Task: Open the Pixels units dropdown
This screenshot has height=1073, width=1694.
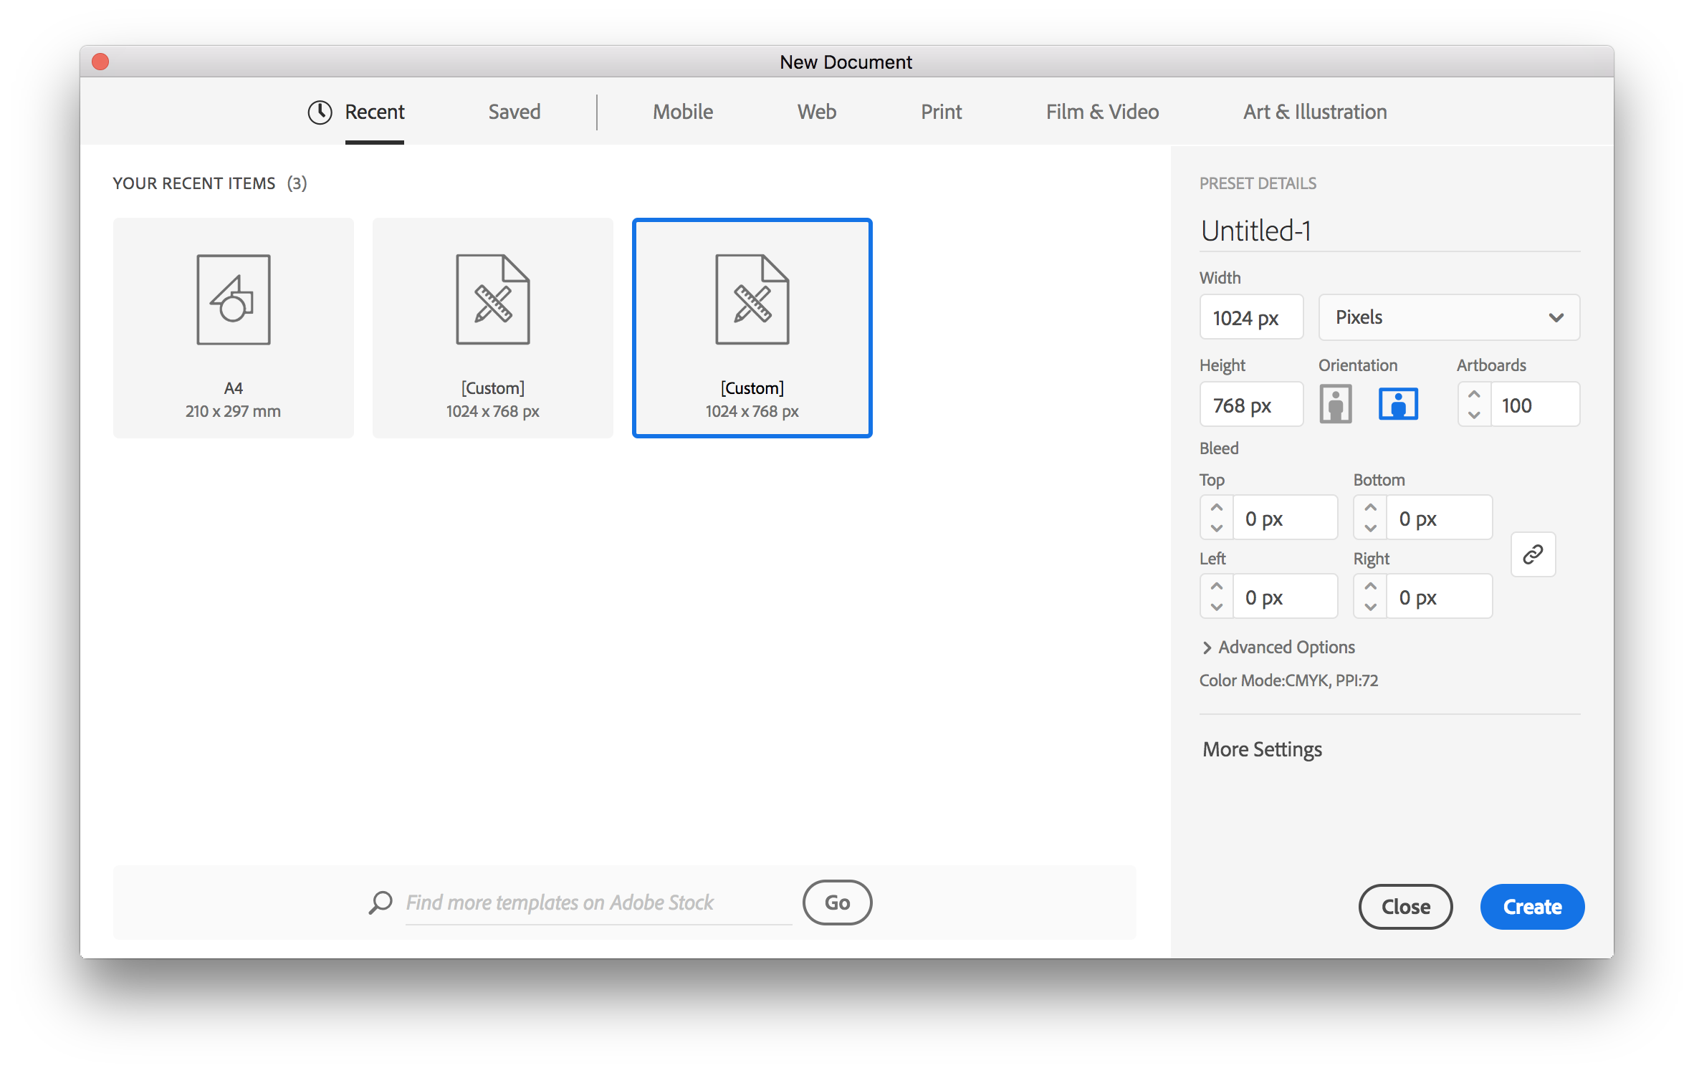Action: tap(1448, 317)
